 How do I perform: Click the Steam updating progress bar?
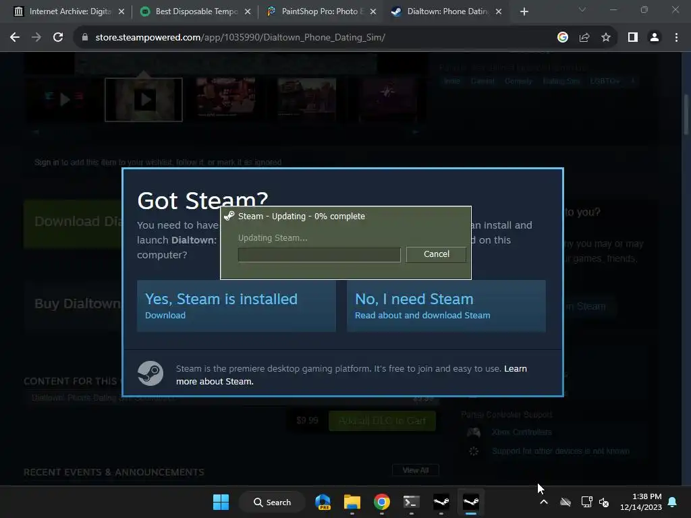[319, 254]
